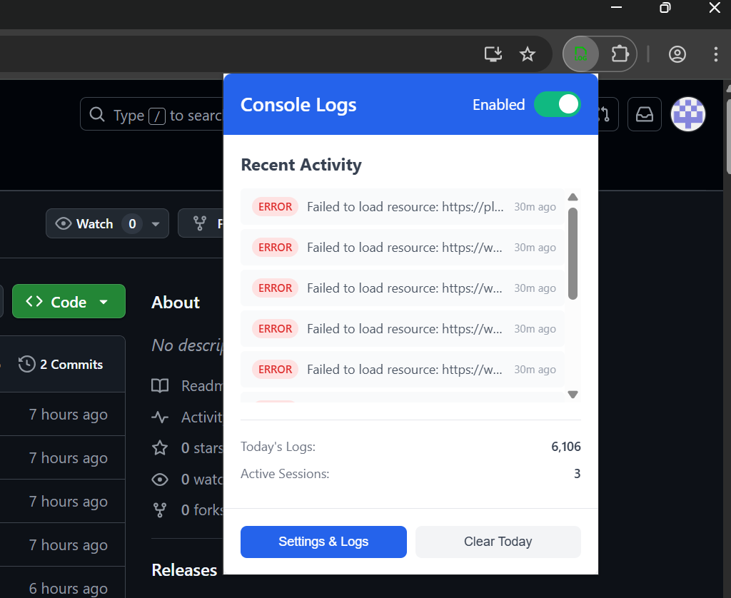Click Settings & Logs button
731x598 pixels.
[323, 542]
